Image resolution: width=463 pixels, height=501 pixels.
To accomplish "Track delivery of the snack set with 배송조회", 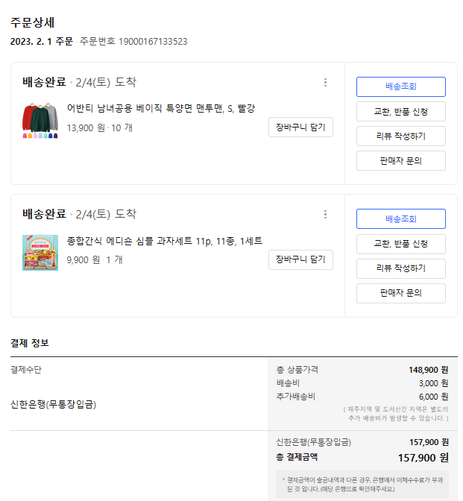I will [x=400, y=219].
